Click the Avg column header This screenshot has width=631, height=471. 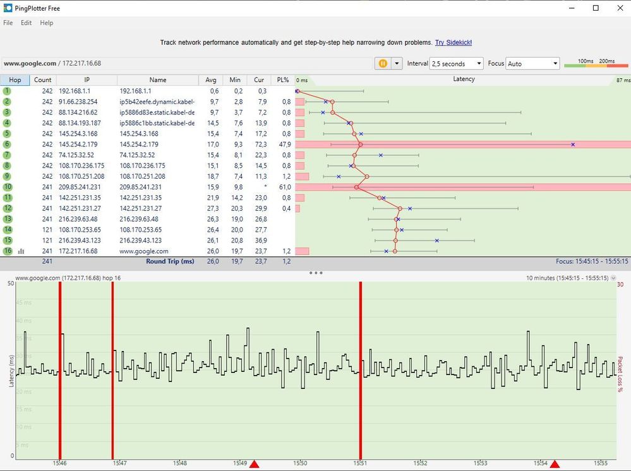tap(210, 80)
